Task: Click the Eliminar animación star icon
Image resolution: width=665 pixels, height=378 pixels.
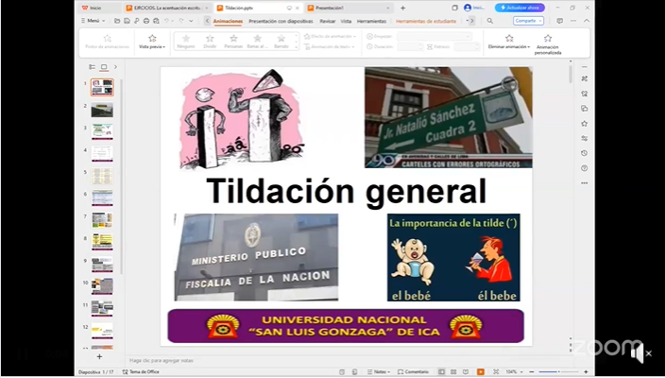Action: 509,39
